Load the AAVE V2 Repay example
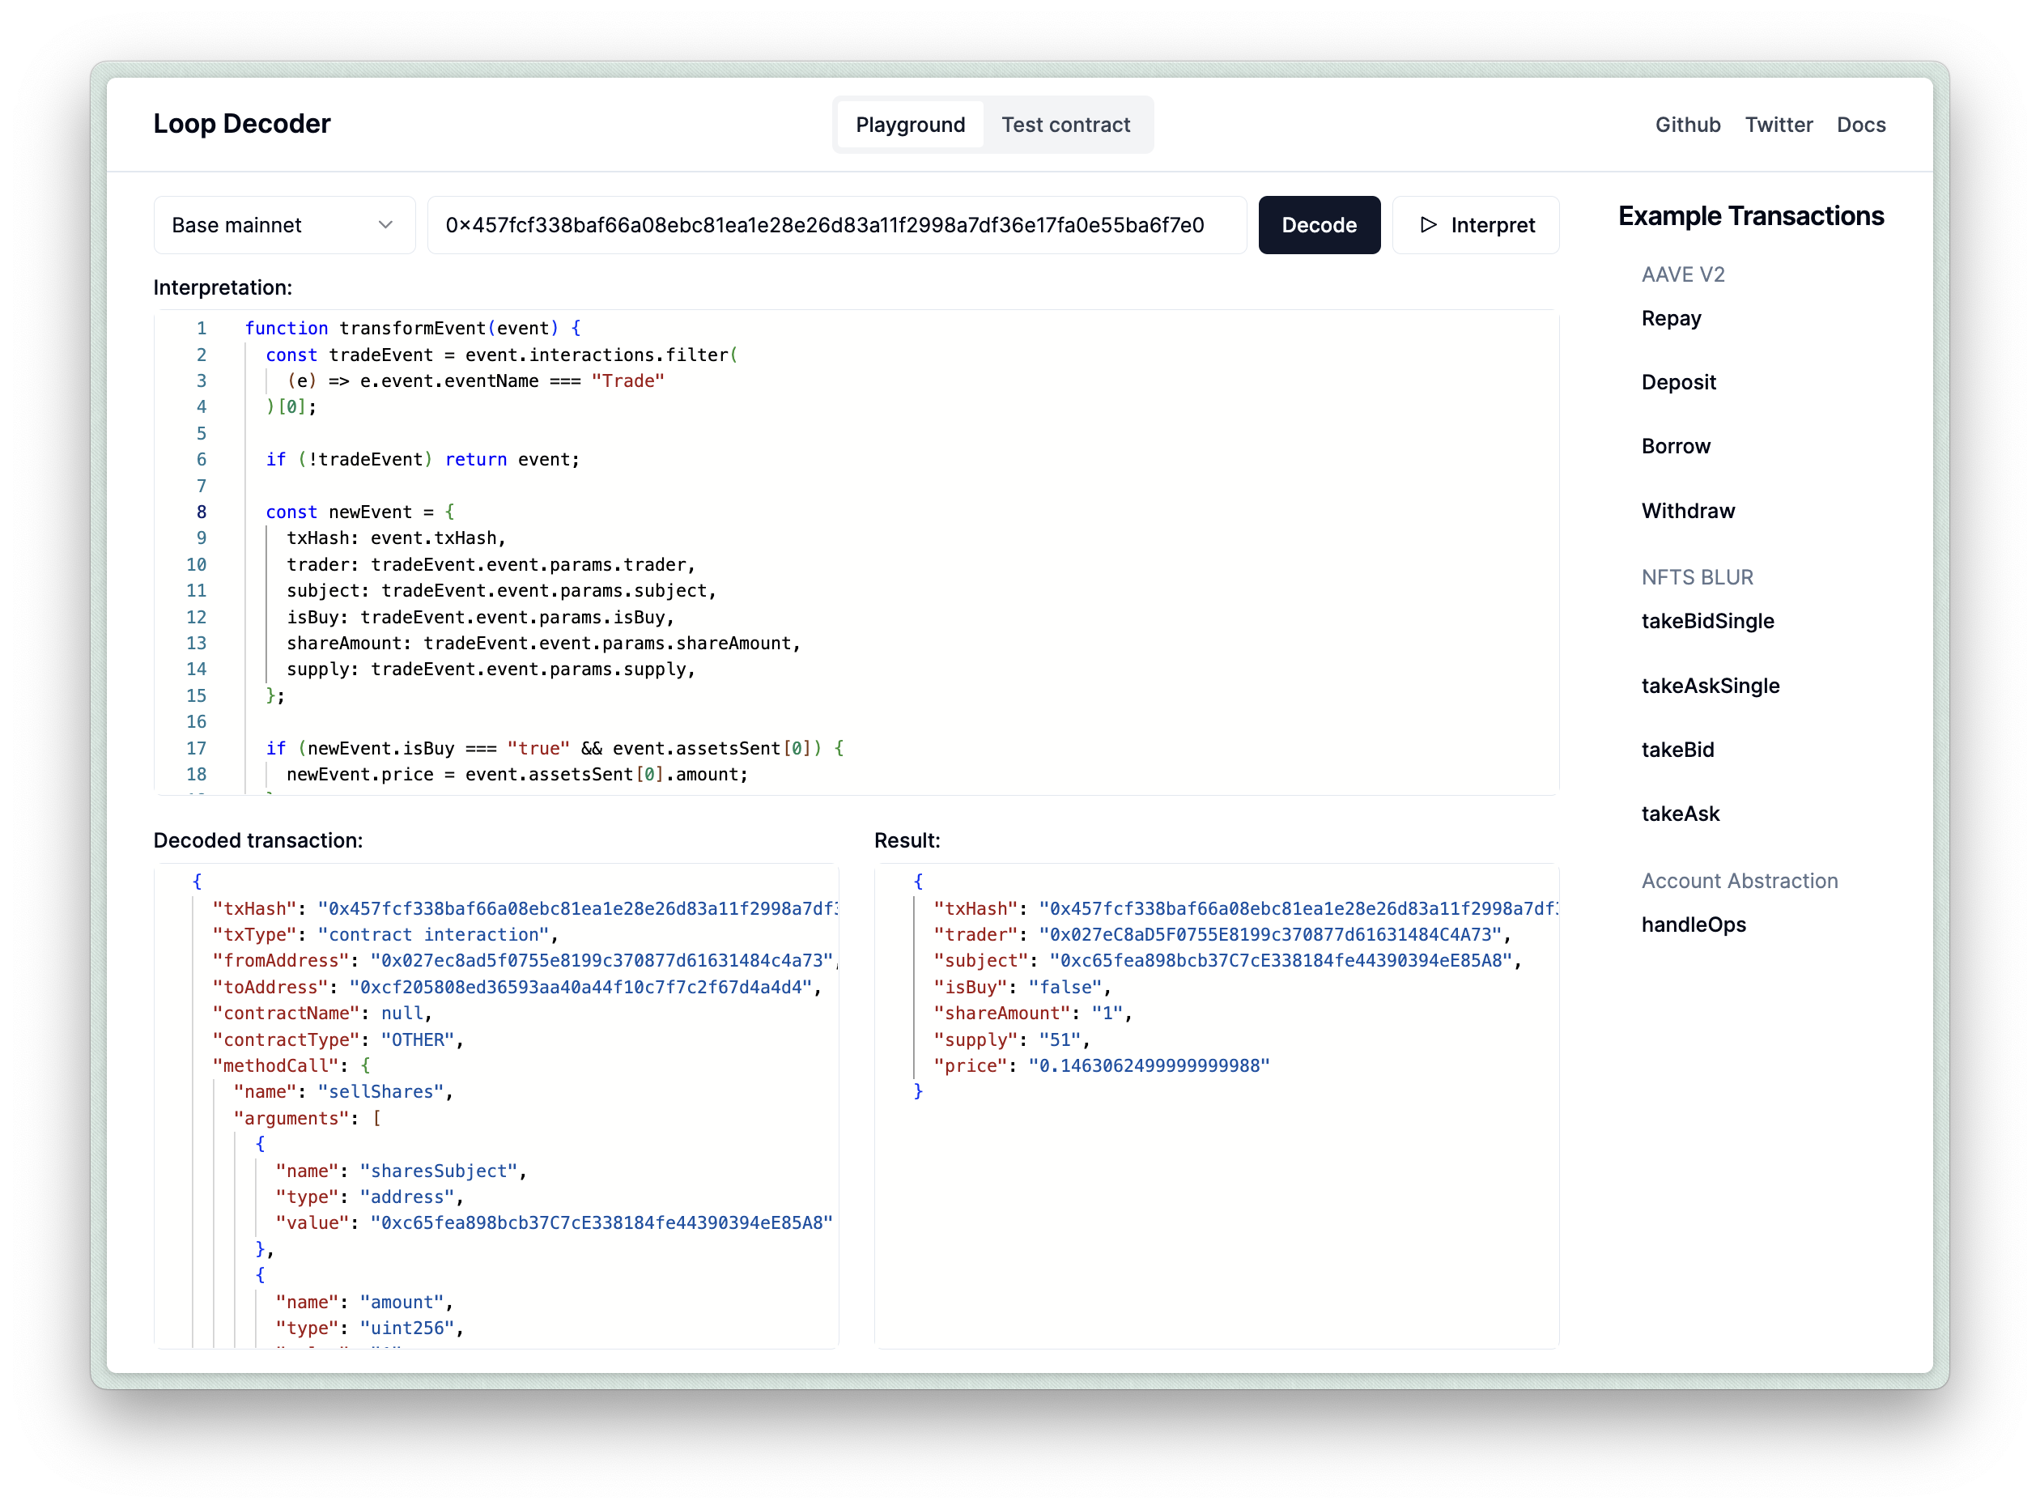 (x=1670, y=319)
